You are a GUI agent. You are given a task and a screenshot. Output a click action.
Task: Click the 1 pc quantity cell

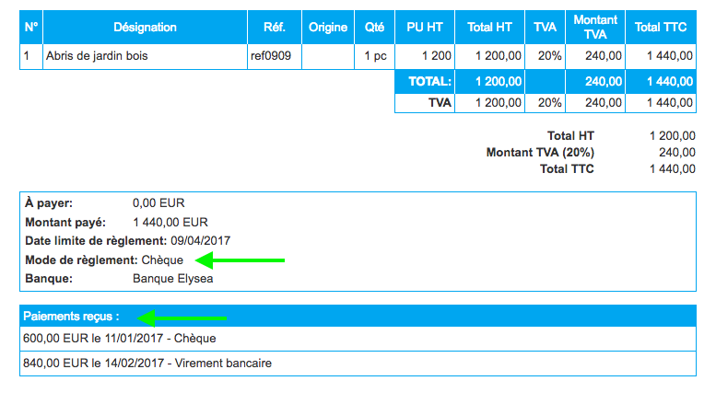pyautogui.click(x=374, y=56)
